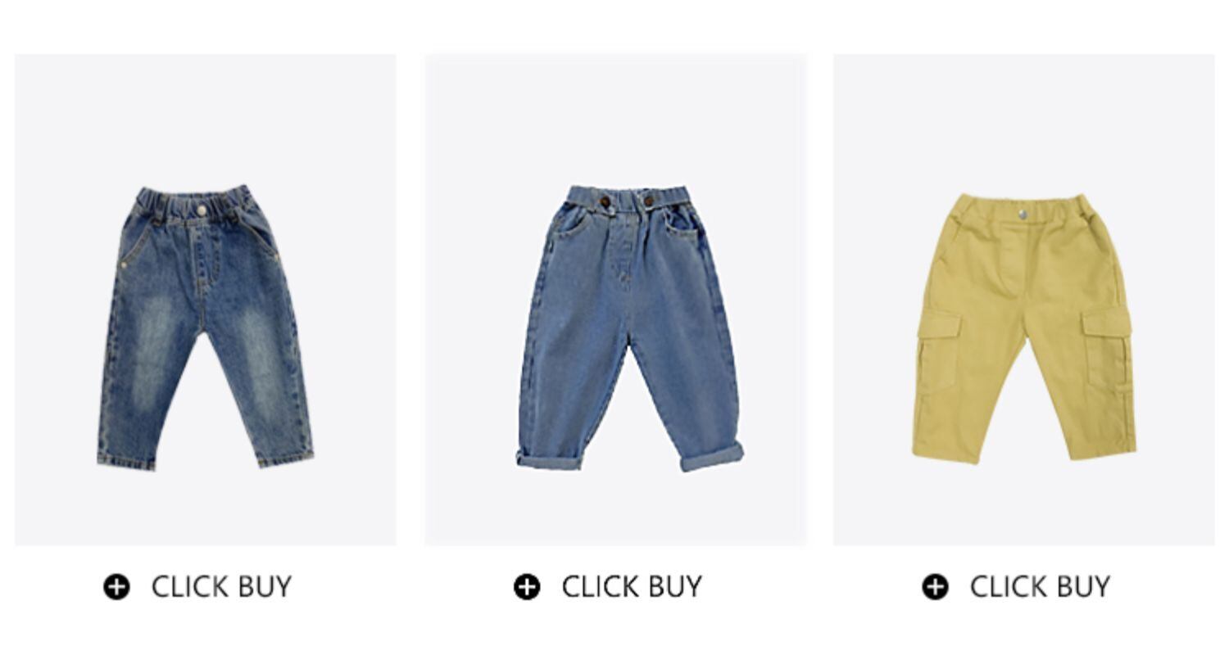Click the plus icon under the faded dark jeans
Viewport: 1229px width, 655px height.
116,587
